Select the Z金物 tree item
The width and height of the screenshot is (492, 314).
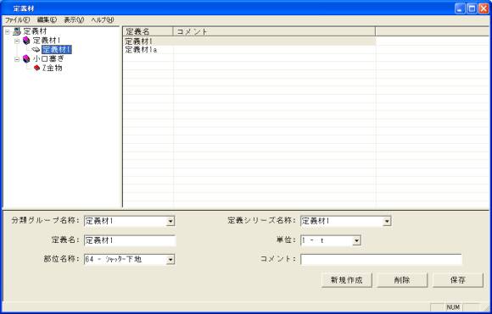[52, 68]
